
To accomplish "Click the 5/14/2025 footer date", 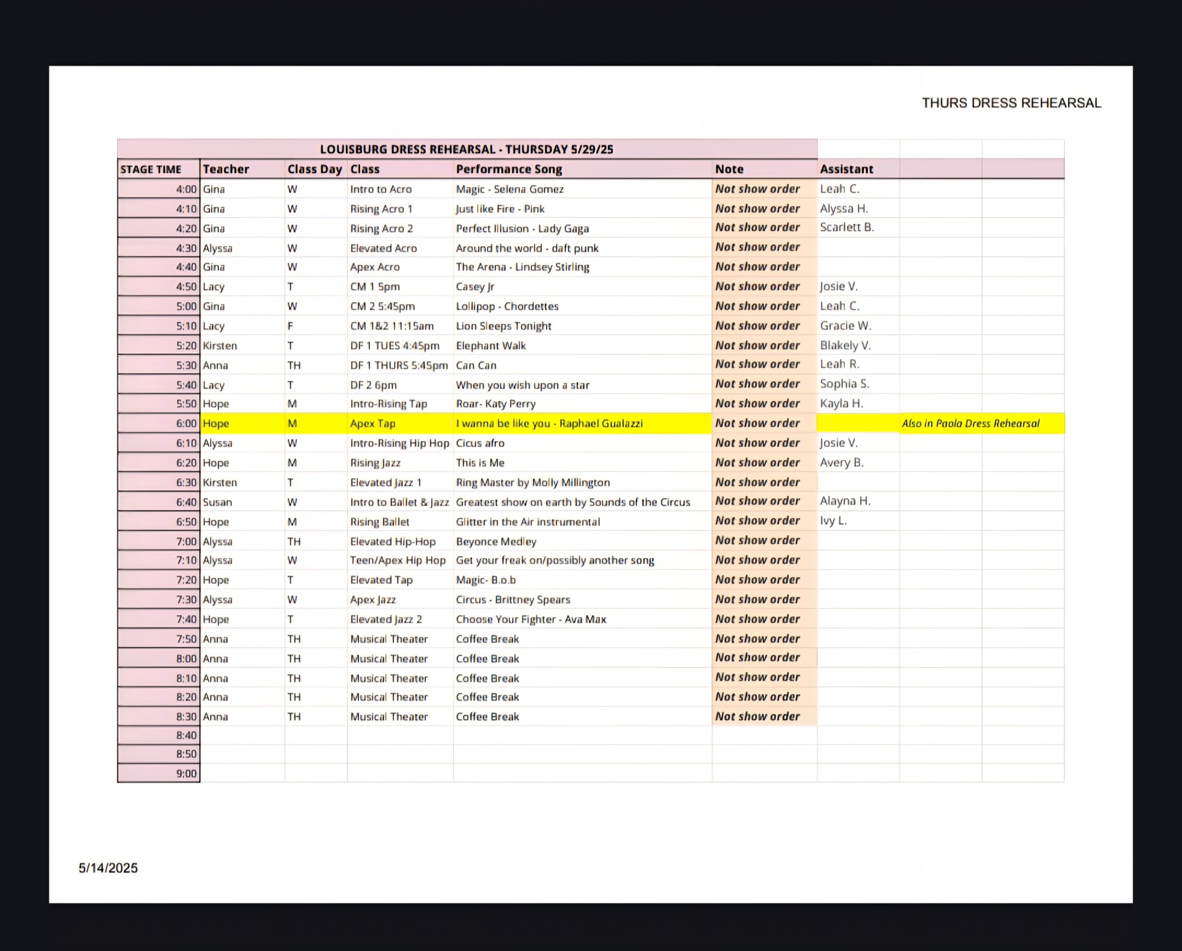I will (108, 868).
